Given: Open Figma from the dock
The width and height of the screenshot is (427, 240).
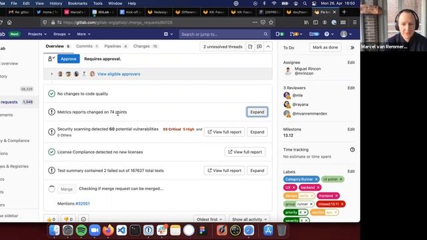Looking at the screenshot, I should (202, 230).
